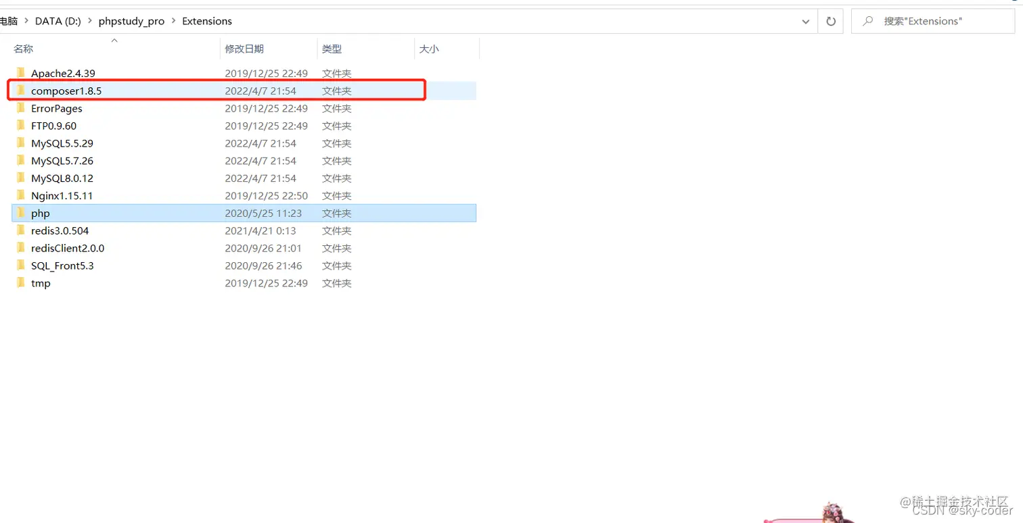Viewport: 1023px width, 523px height.
Task: Refresh the Extensions folder view
Action: (831, 22)
